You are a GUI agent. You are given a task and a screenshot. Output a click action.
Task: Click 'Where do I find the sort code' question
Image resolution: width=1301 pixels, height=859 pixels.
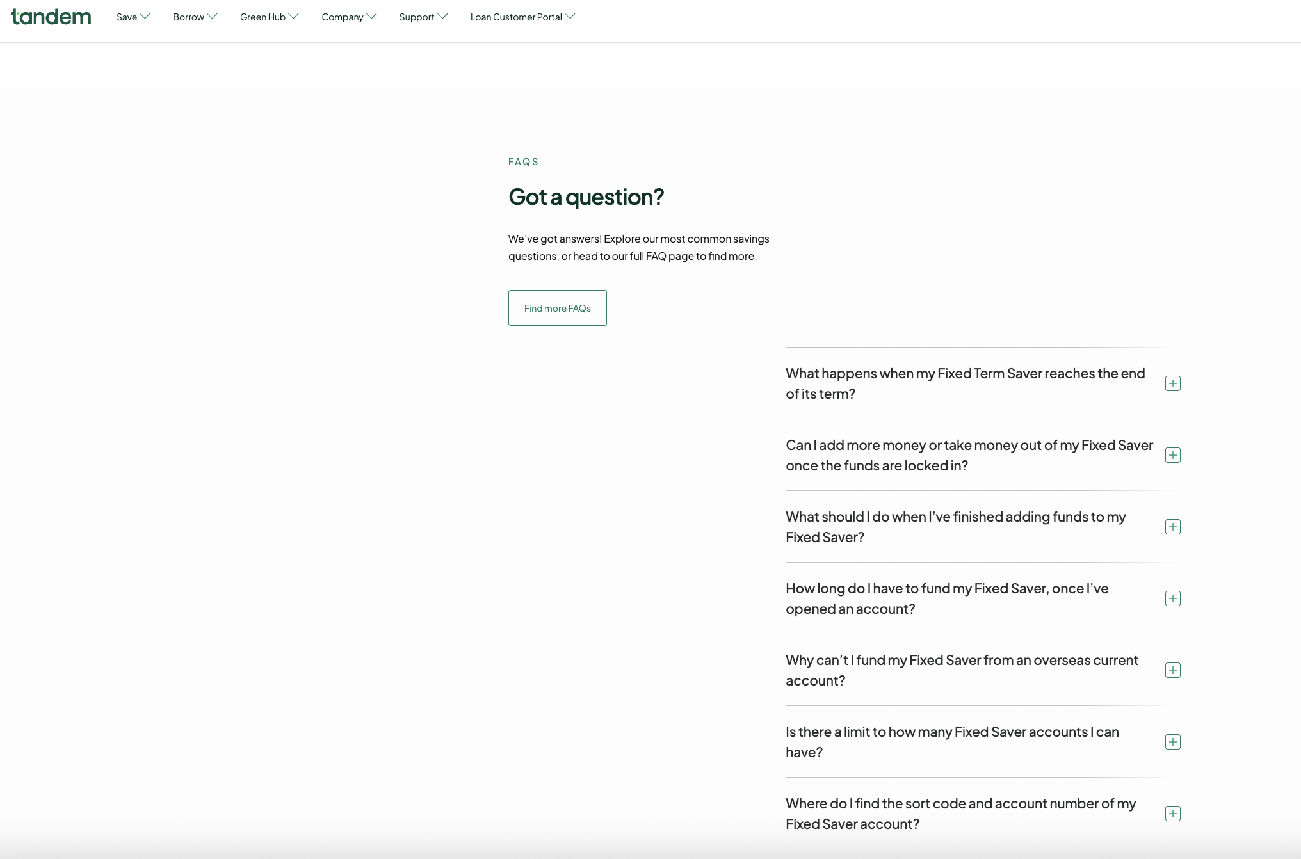[960, 814]
